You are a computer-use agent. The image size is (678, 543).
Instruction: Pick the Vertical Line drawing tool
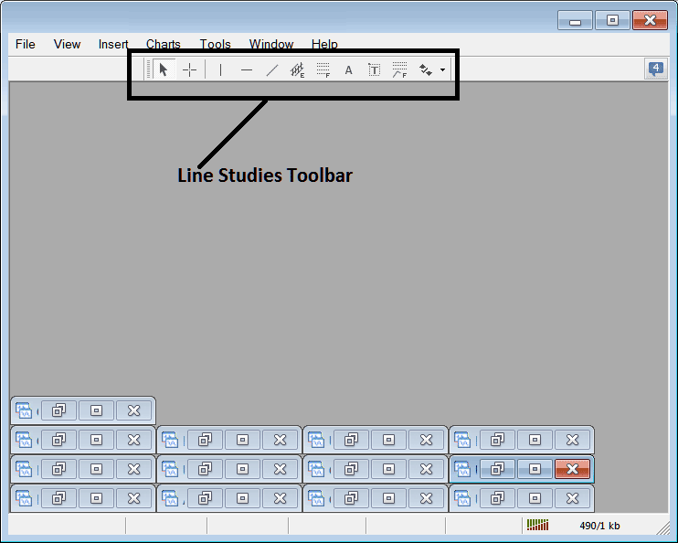pos(220,69)
